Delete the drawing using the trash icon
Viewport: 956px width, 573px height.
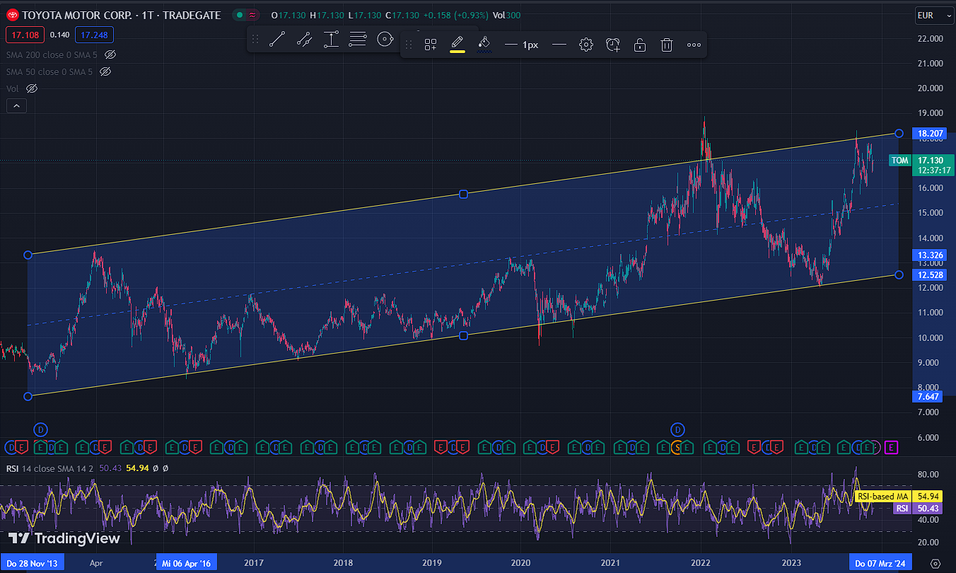tap(666, 45)
